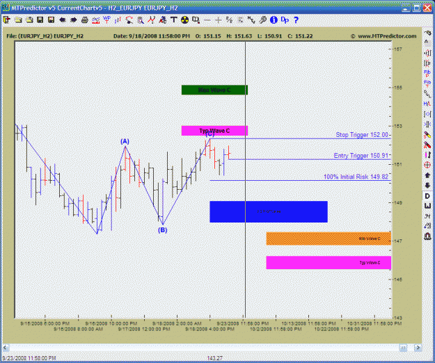The height and width of the screenshot is (363, 435).
Task: Click the red line chart indicator icon
Action: click(96, 20)
